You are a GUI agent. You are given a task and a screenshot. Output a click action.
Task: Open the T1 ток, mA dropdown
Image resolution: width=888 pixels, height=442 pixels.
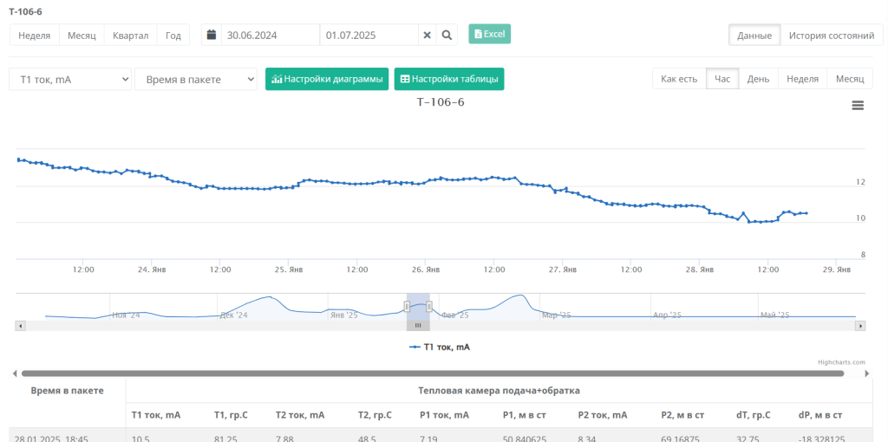click(70, 79)
